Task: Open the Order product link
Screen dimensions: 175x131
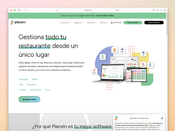Action: click(x=34, y=79)
